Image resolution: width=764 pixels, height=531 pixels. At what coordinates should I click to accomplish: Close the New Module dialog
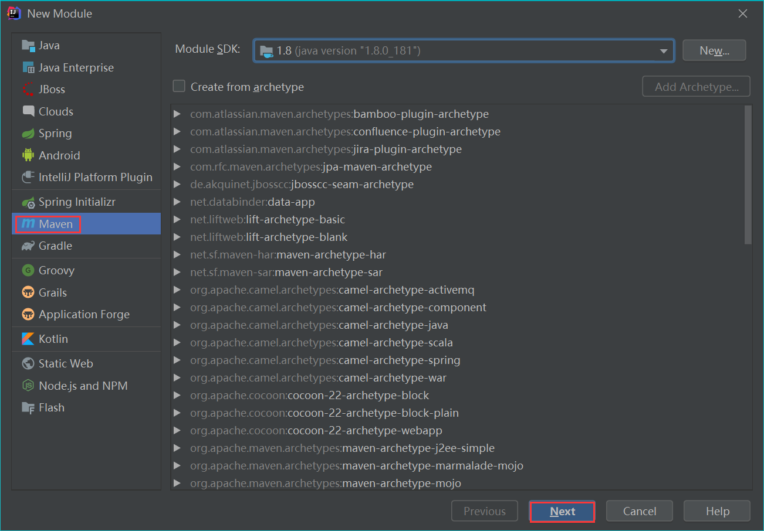coord(743,13)
